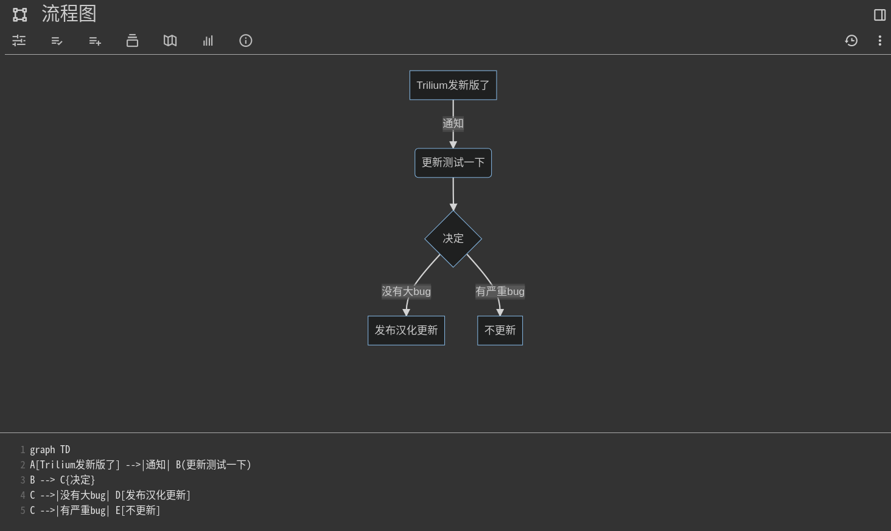Click the 更新测试一下 rounded node
Viewport: 891px width, 531px height.
tap(453, 163)
